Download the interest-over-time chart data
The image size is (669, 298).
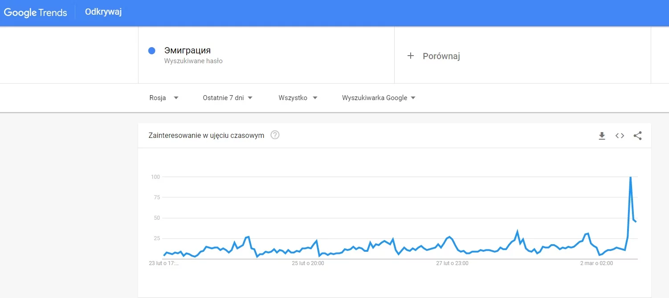[x=602, y=136]
